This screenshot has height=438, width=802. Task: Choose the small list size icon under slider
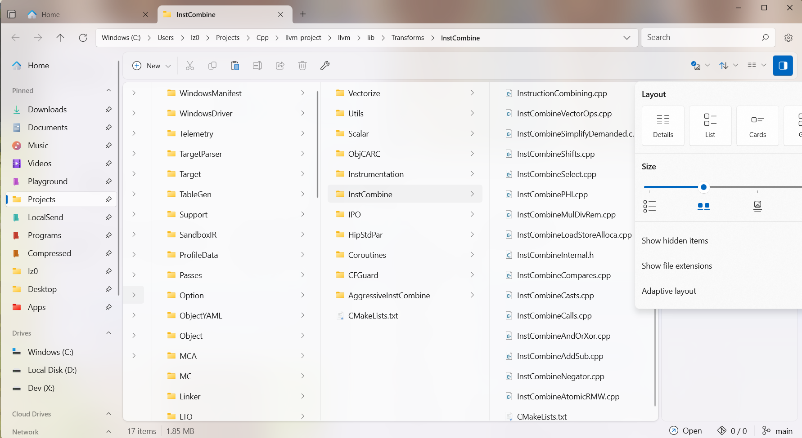click(649, 206)
